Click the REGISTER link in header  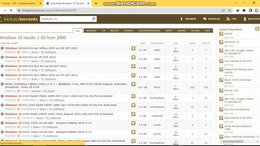point(251,19)
